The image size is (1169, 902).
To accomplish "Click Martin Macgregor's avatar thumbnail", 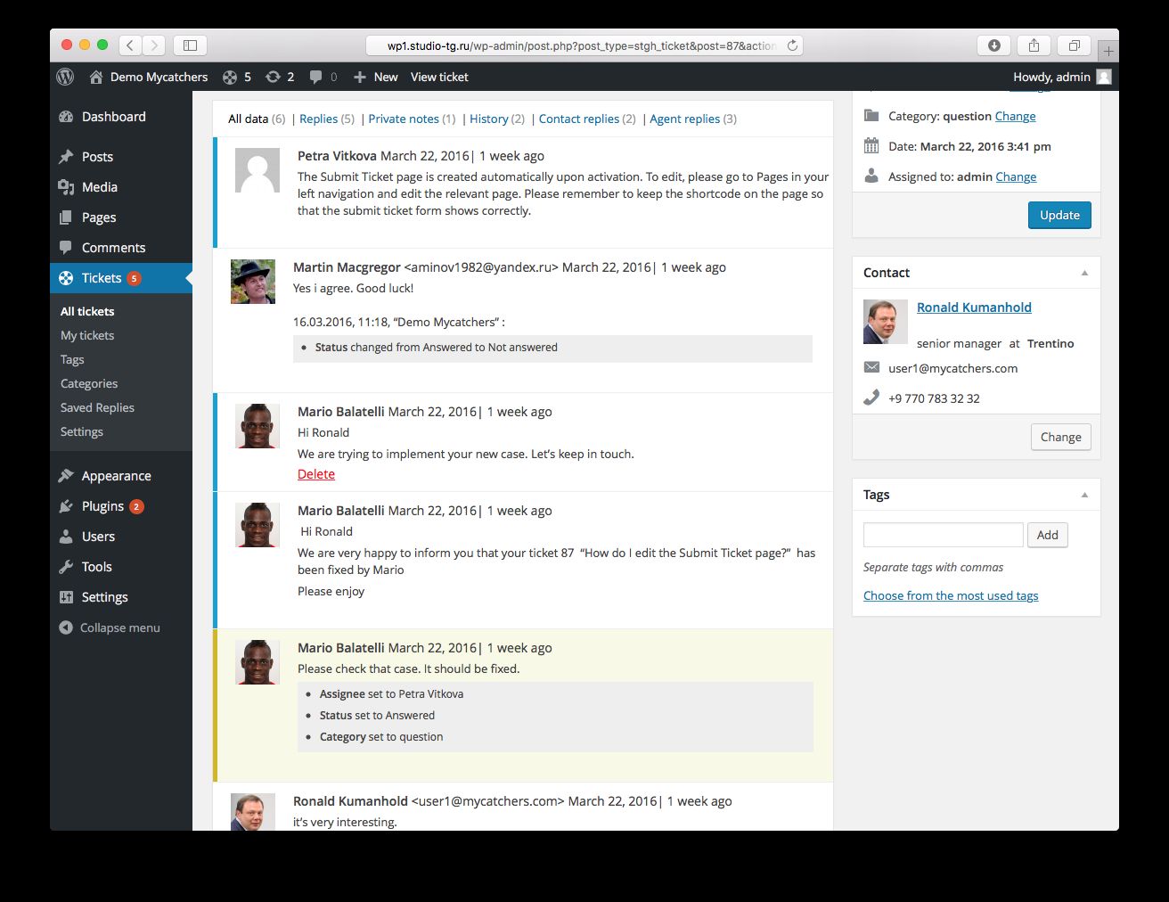I will [x=253, y=282].
